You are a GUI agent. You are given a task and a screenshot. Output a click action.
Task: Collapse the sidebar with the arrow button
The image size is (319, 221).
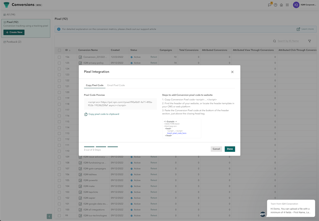(x=49, y=216)
